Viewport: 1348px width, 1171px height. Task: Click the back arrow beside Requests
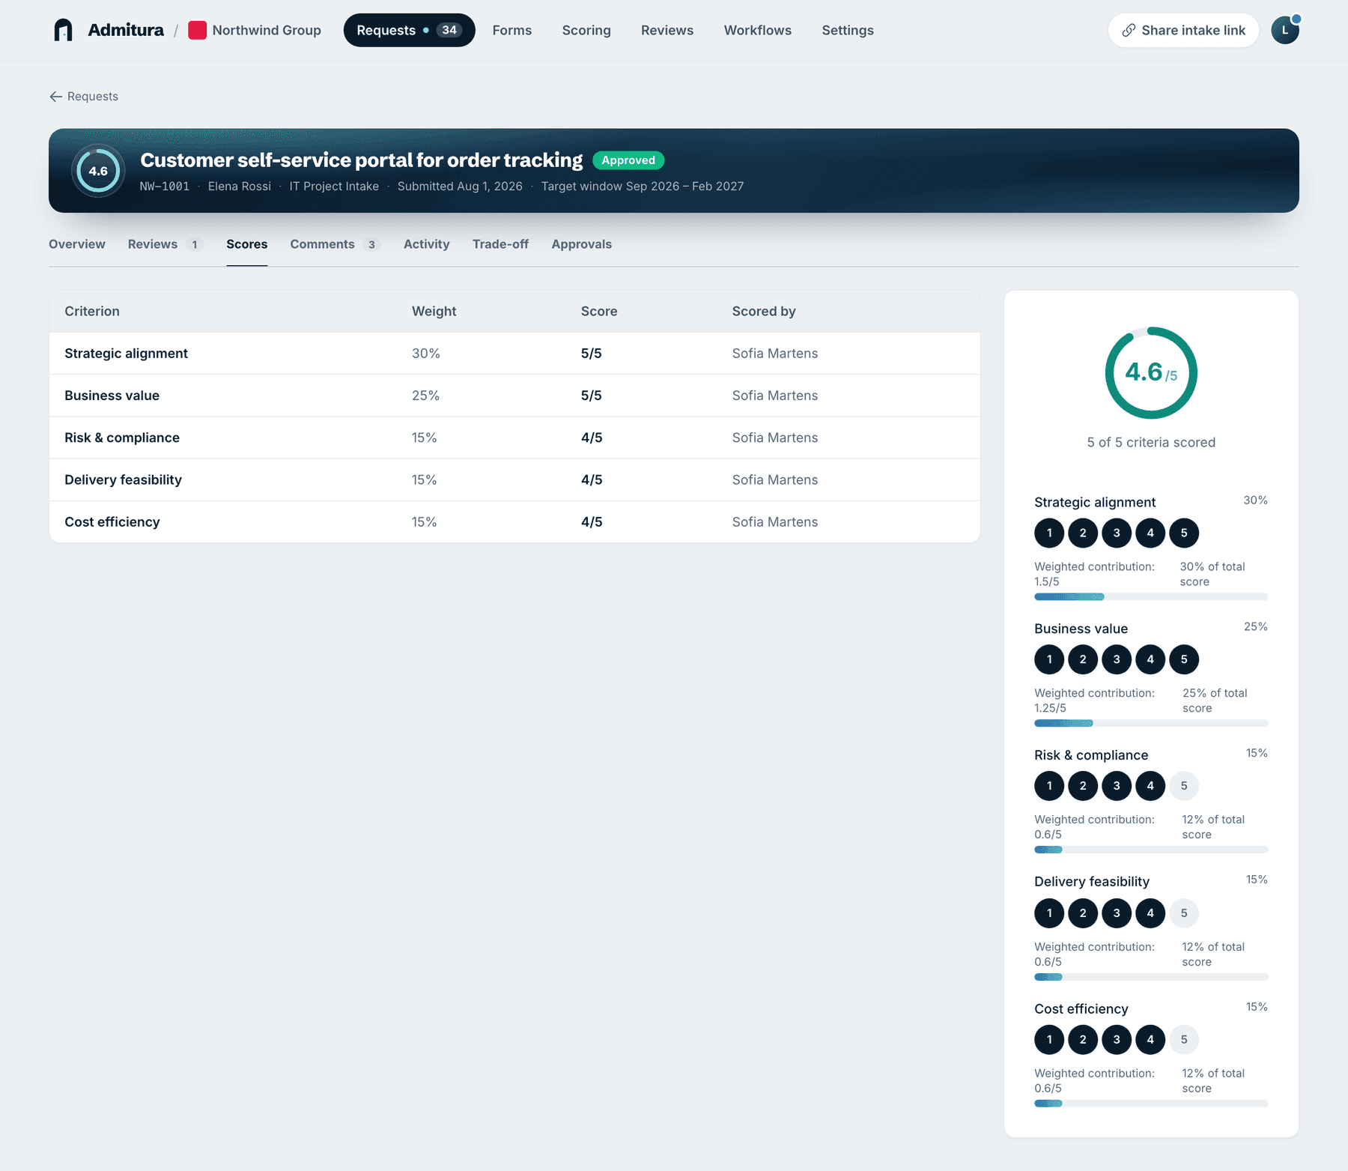click(x=55, y=97)
